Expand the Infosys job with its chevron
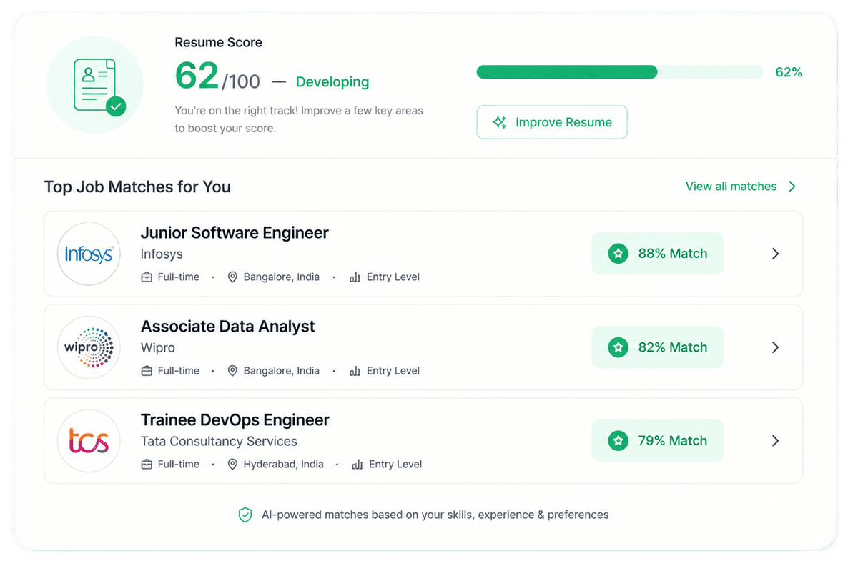 coord(776,254)
